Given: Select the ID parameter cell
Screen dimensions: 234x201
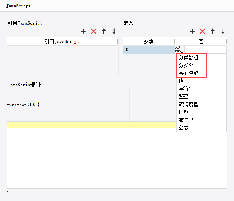Looking at the screenshot, I should [149, 50].
